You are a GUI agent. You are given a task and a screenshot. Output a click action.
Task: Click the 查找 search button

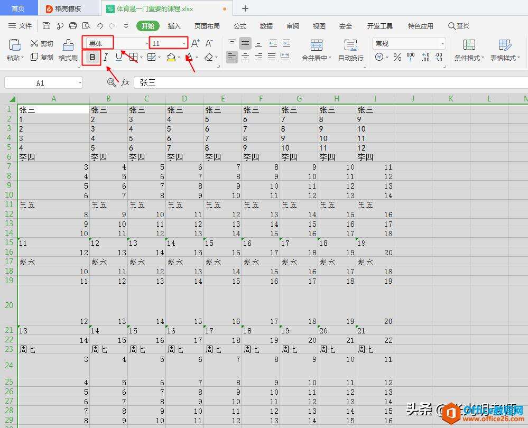[x=458, y=26]
